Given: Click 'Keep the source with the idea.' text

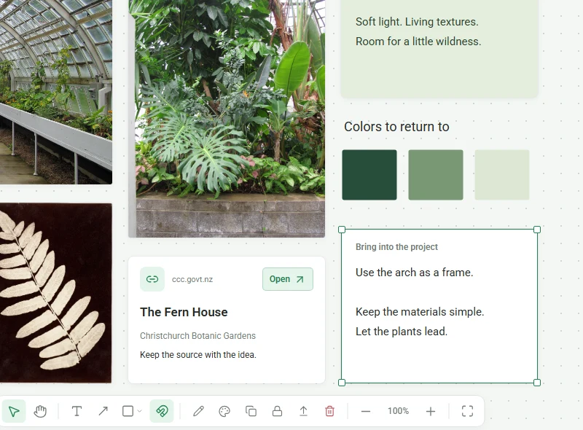Looking at the screenshot, I should click(198, 354).
